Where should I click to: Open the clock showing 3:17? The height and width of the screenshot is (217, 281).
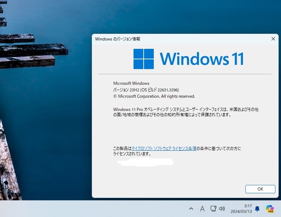pos(248,206)
